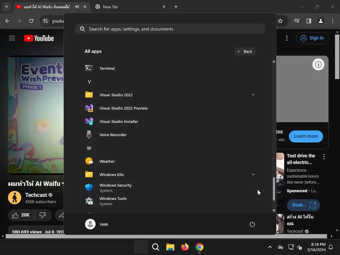The image size is (340, 255).
Task: Open Firefox from the taskbar
Action: (185, 247)
